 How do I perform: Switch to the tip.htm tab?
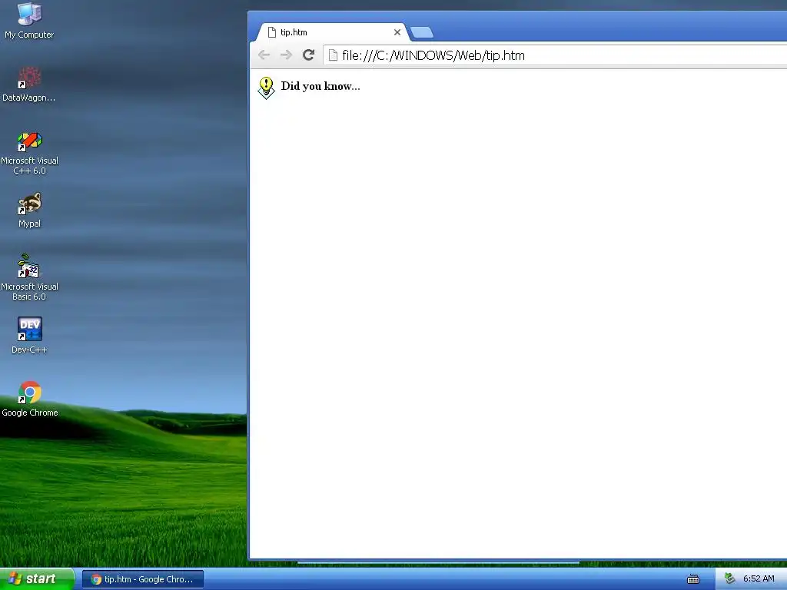(x=331, y=32)
